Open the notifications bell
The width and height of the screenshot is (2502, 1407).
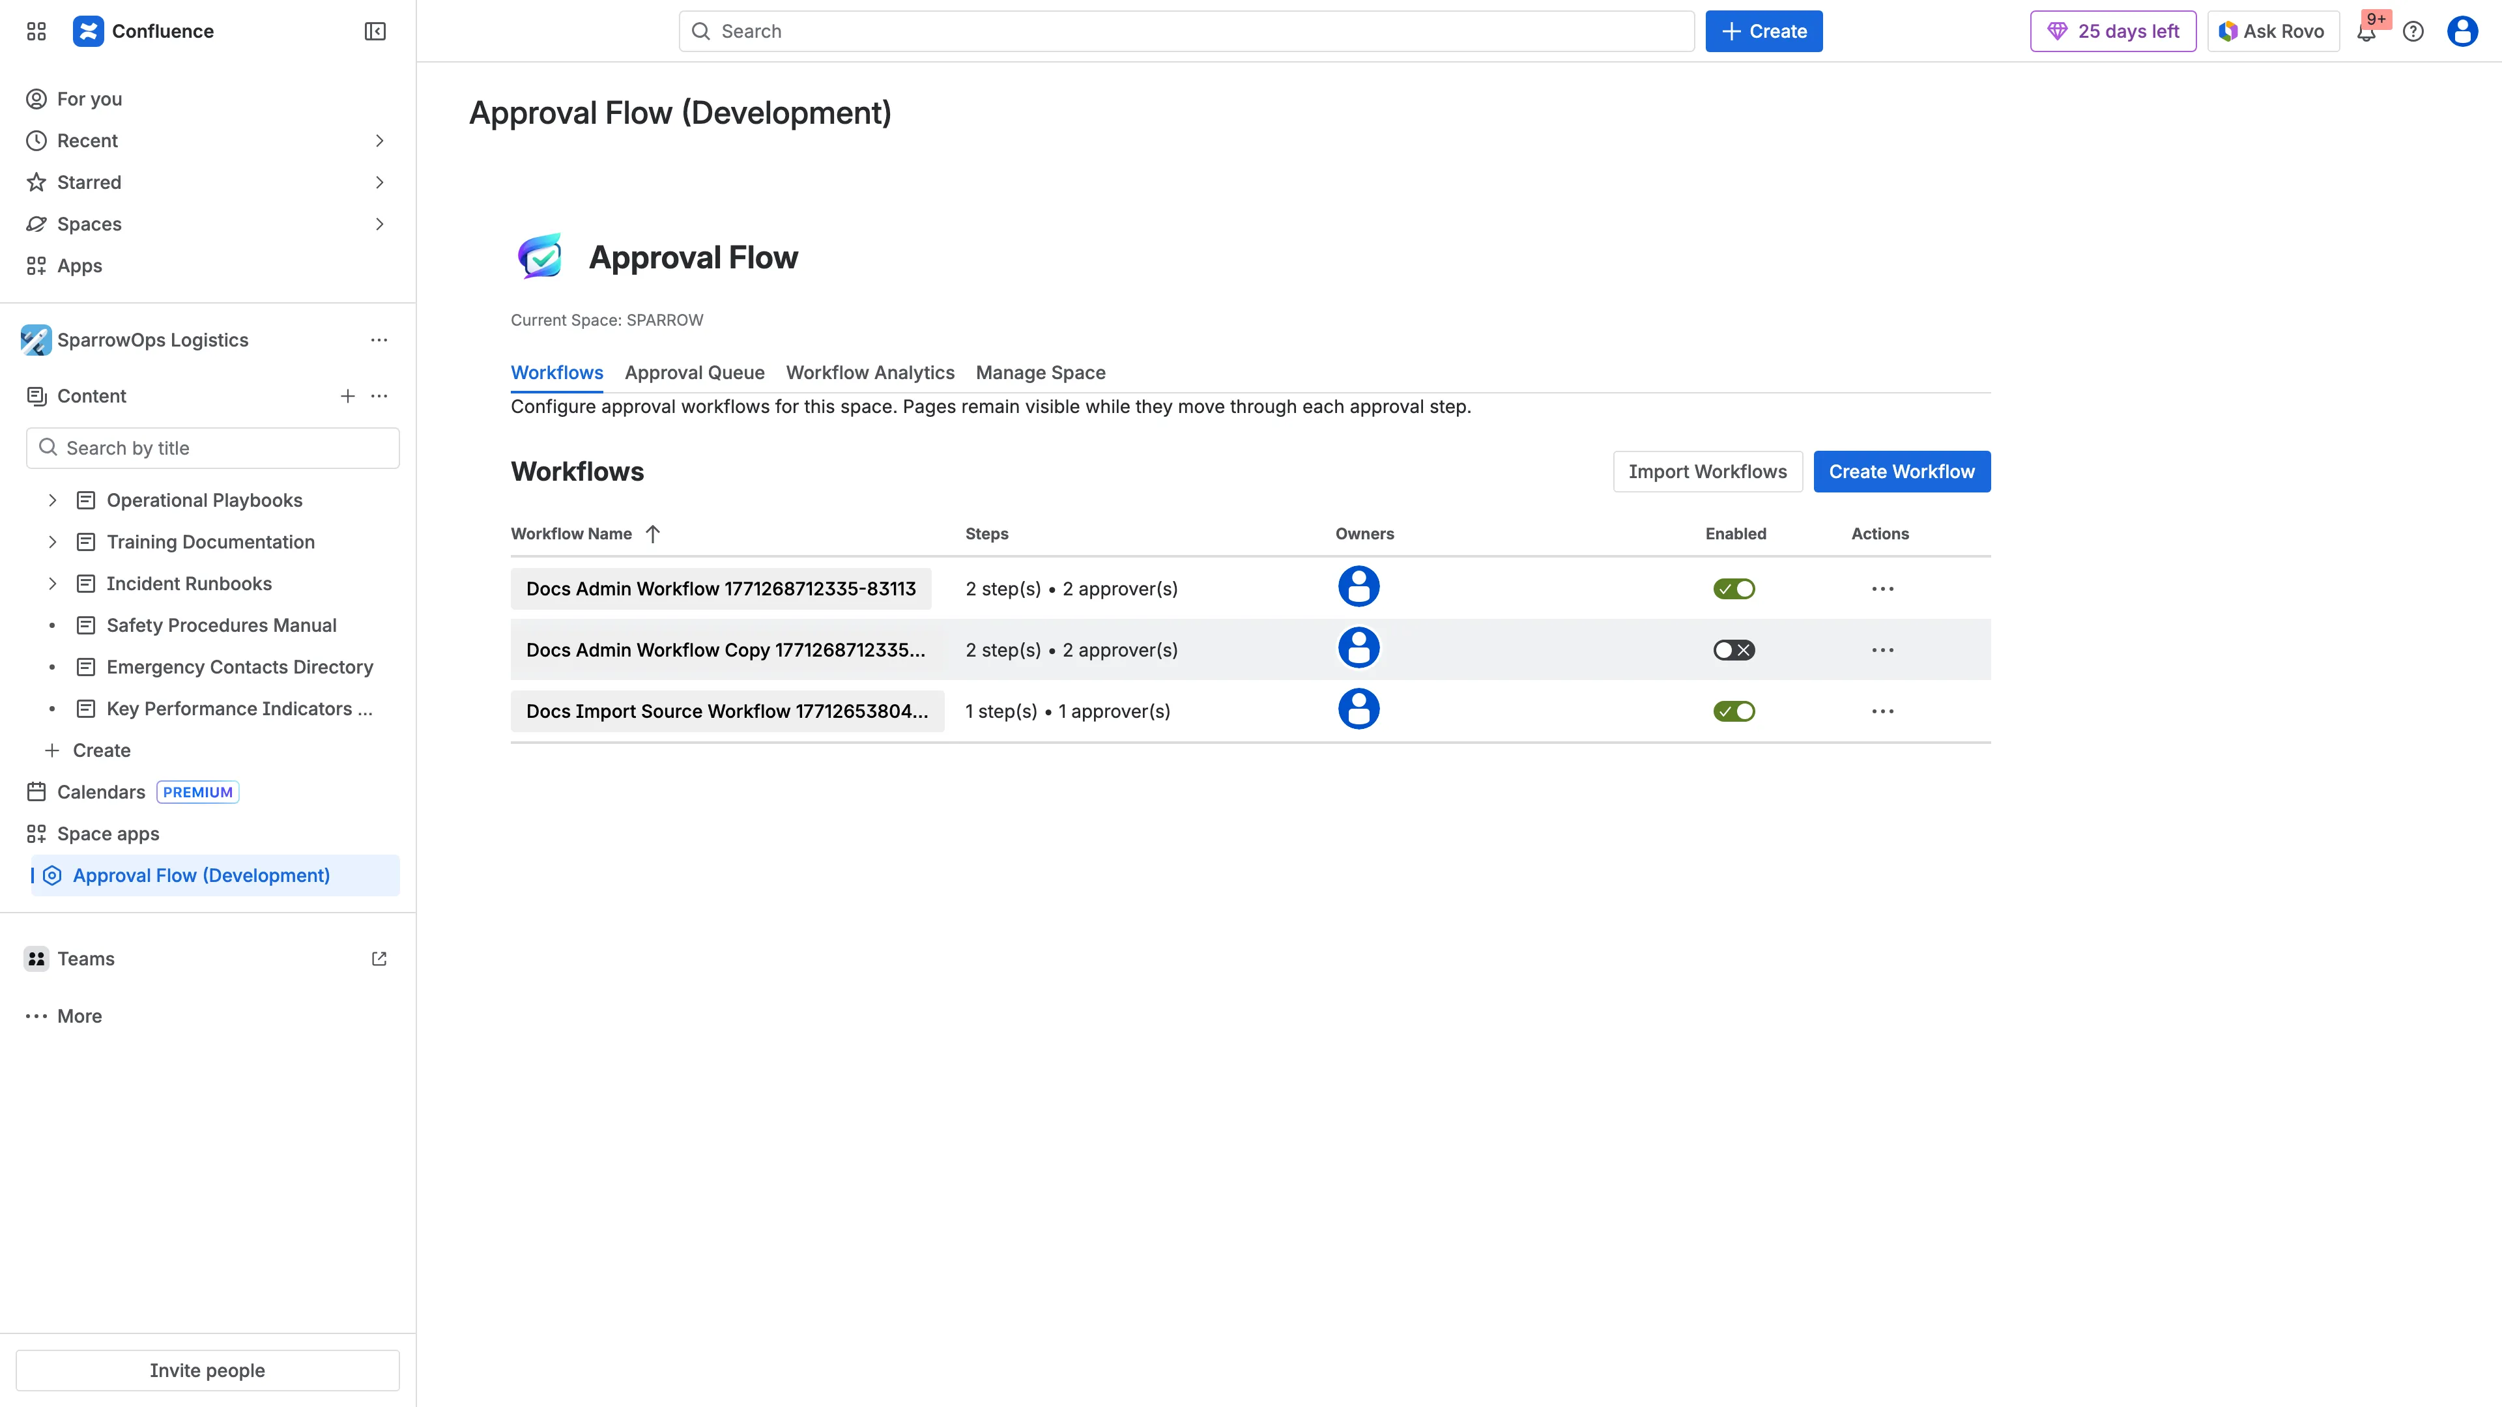(2366, 32)
